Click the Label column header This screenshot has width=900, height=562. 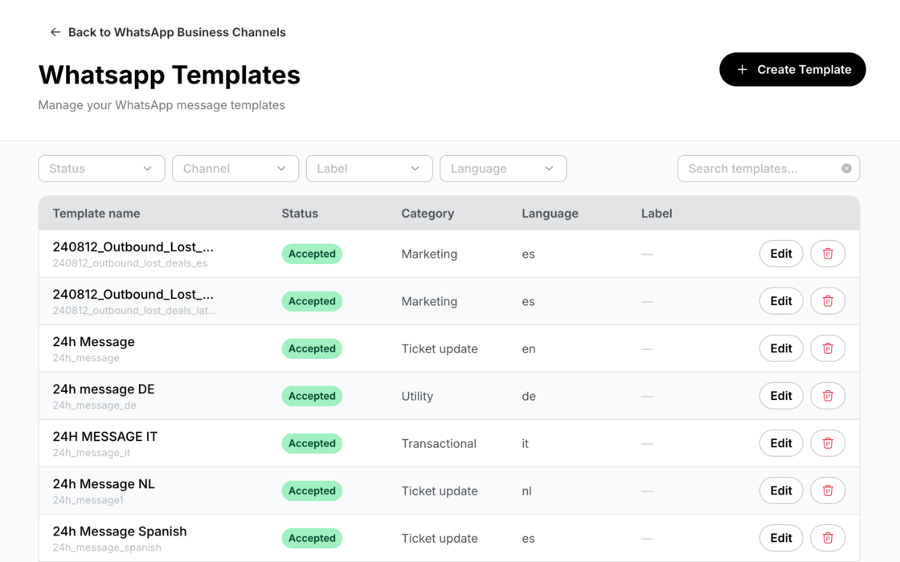(657, 214)
